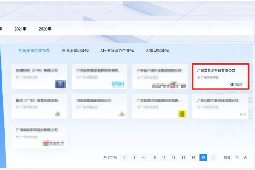Click the 前往 page number input field
The width and height of the screenshot is (255, 170).
237,157
